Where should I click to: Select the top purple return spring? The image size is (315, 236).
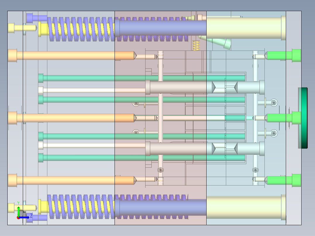click(117, 29)
